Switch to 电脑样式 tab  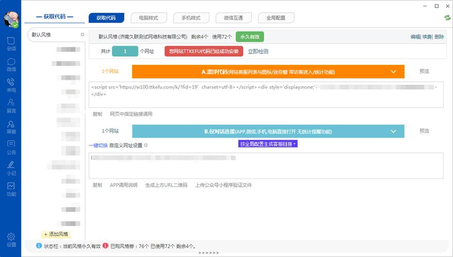coord(149,18)
